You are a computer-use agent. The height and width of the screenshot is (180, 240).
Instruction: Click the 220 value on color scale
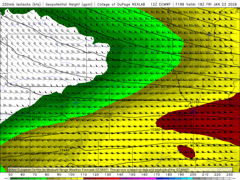click(x=217, y=175)
